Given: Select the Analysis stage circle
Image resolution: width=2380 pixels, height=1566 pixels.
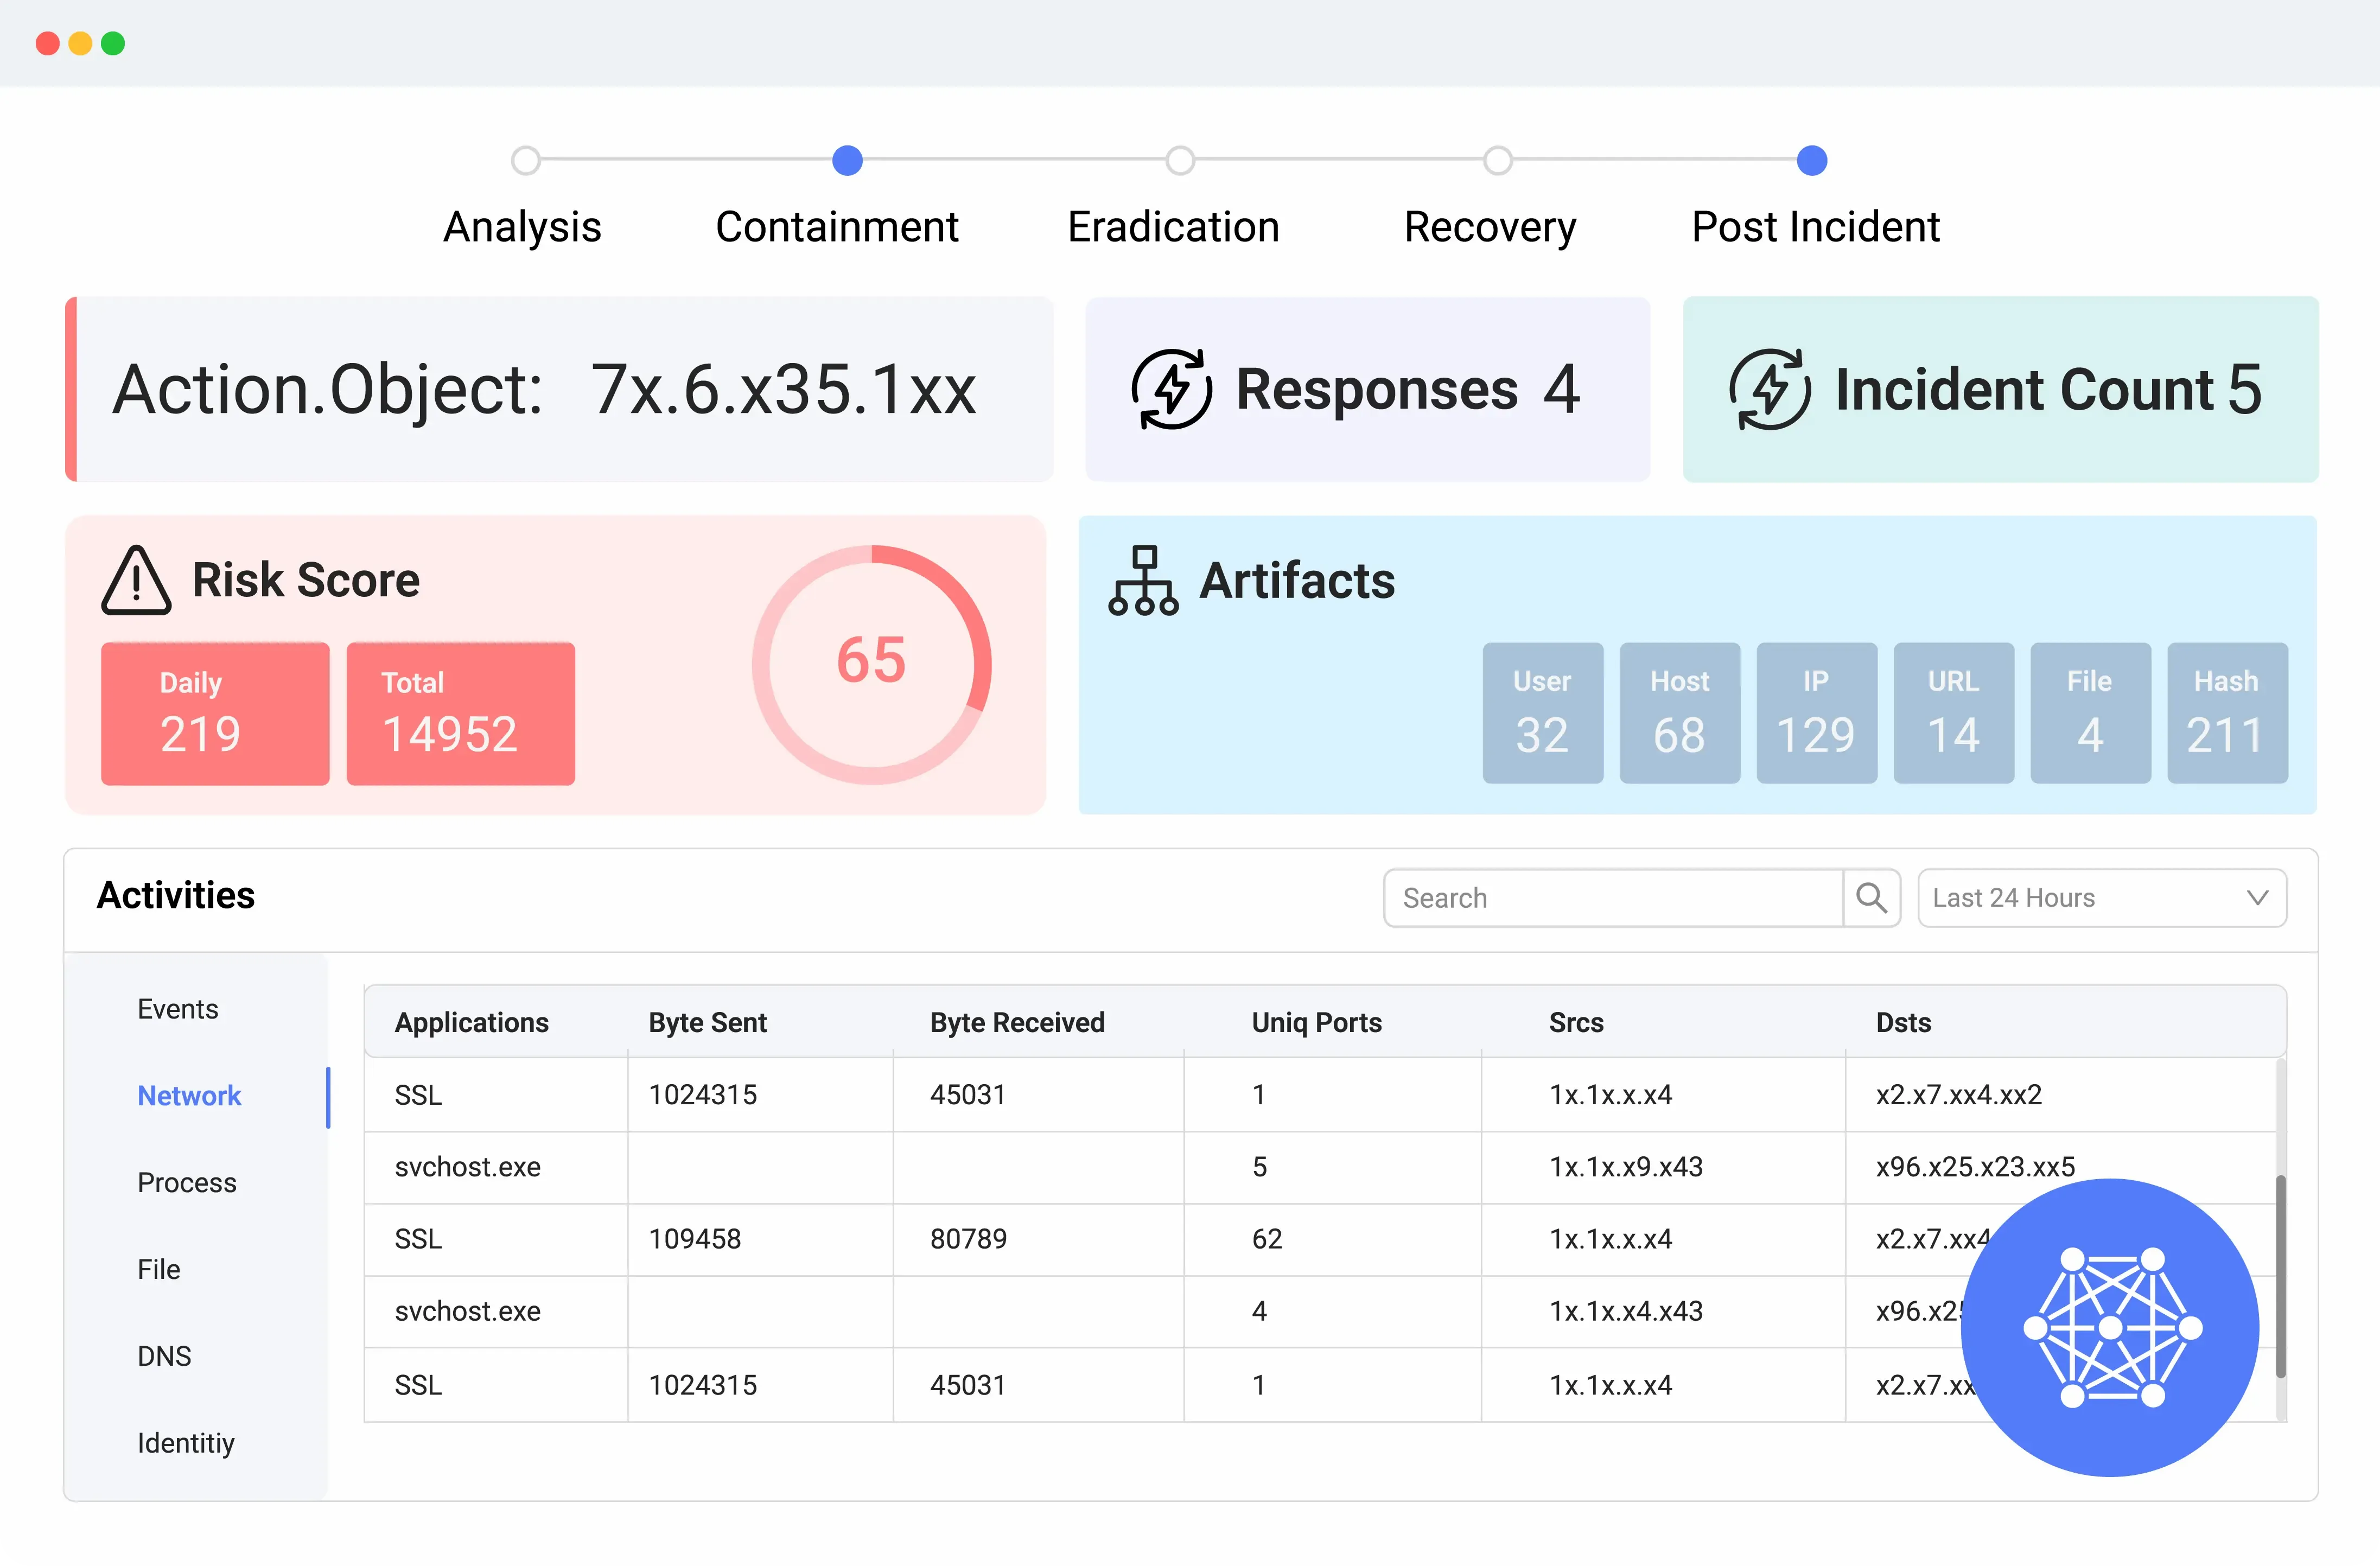Looking at the screenshot, I should [x=526, y=161].
